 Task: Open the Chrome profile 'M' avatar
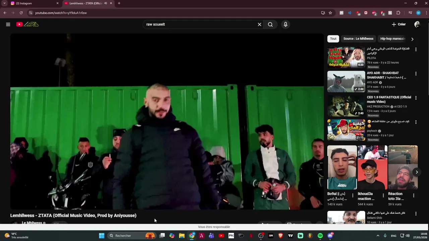[418, 13]
